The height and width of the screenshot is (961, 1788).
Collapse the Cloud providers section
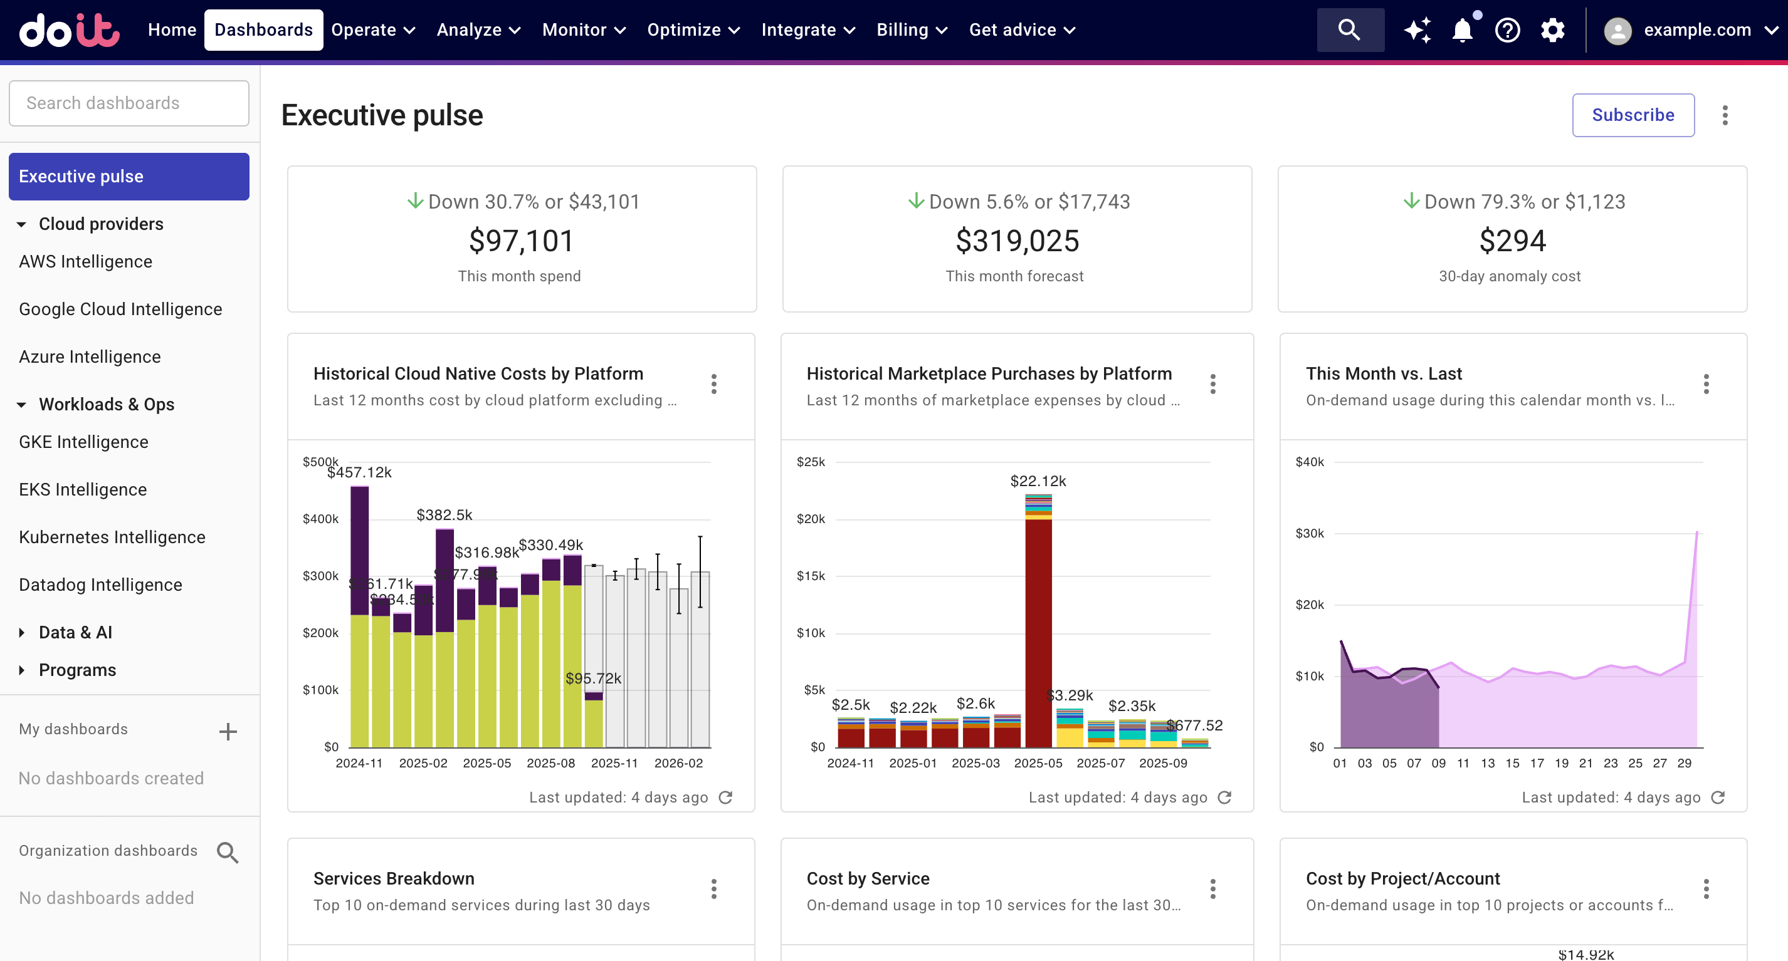(21, 224)
